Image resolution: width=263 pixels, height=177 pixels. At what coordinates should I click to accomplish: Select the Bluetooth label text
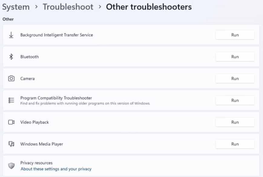[29, 57]
